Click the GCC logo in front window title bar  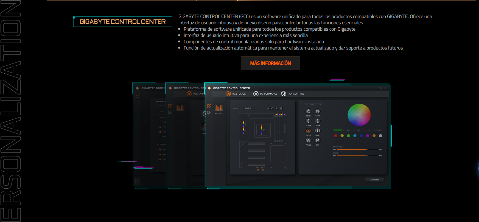pyautogui.click(x=209, y=88)
